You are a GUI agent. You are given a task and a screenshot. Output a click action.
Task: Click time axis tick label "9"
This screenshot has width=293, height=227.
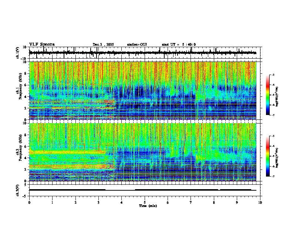tap(237, 203)
